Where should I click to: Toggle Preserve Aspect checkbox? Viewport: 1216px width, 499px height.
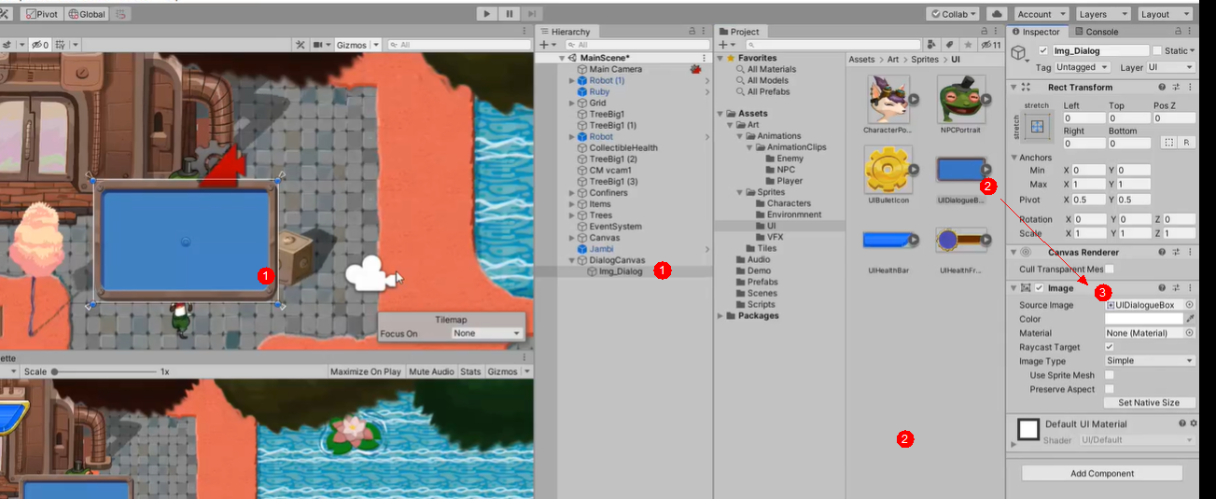[x=1110, y=389]
